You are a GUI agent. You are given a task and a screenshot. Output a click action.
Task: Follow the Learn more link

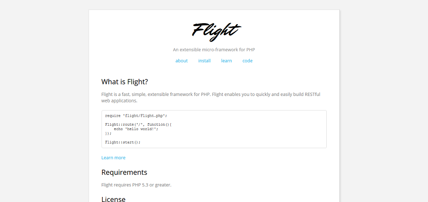click(x=113, y=158)
